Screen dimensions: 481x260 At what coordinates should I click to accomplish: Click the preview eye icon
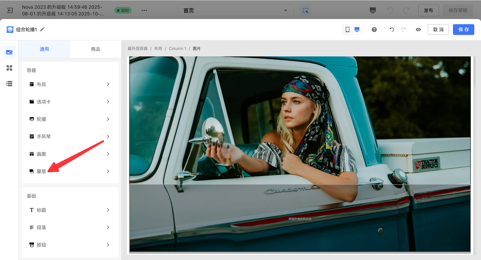click(418, 29)
